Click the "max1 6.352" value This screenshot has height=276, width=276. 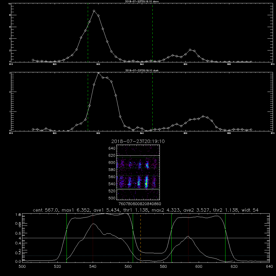[76, 210]
